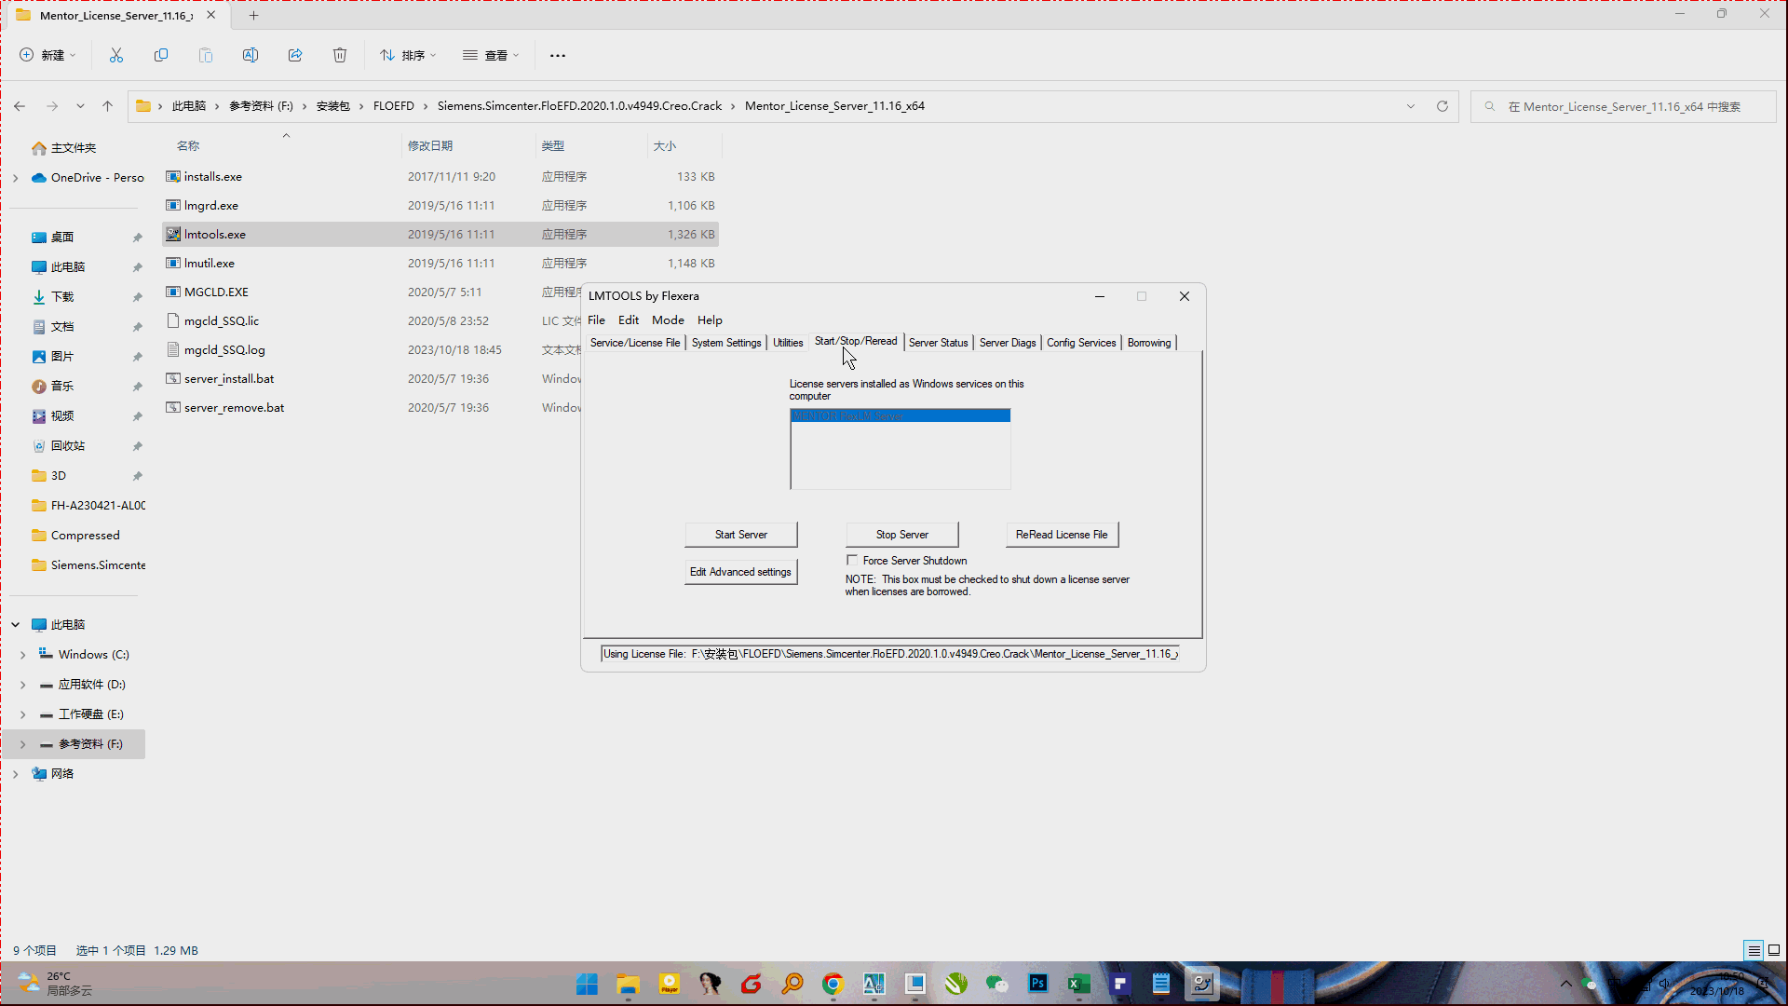Click the magnifier search app in taskbar
This screenshot has height=1006, width=1788.
[x=792, y=984]
